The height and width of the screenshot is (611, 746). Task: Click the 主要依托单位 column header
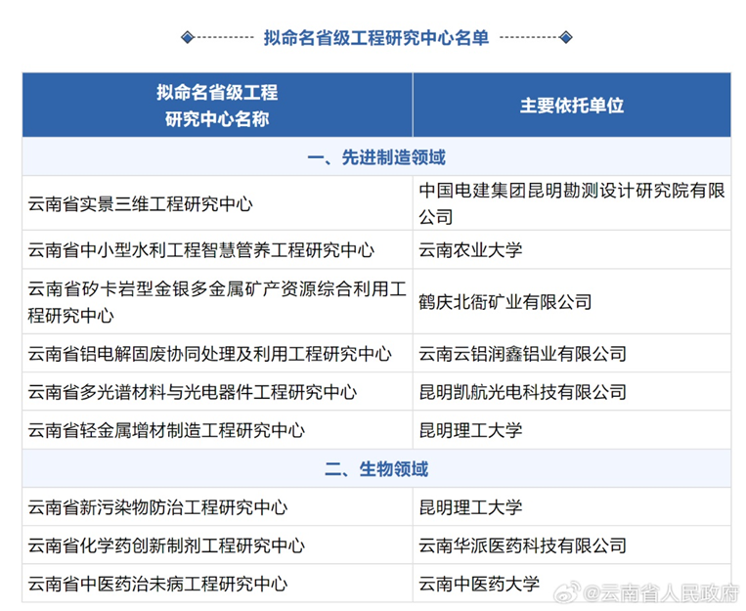(x=571, y=106)
